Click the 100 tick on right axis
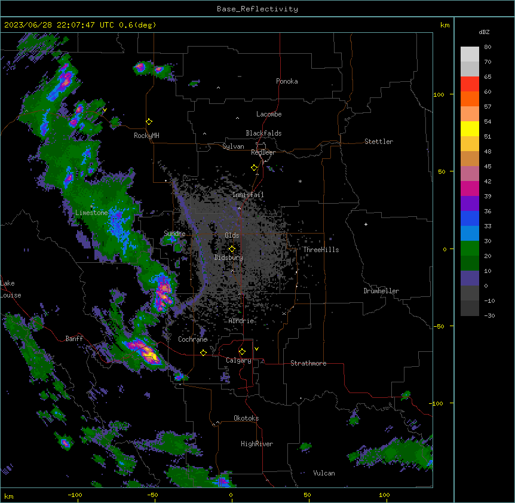 [439, 94]
